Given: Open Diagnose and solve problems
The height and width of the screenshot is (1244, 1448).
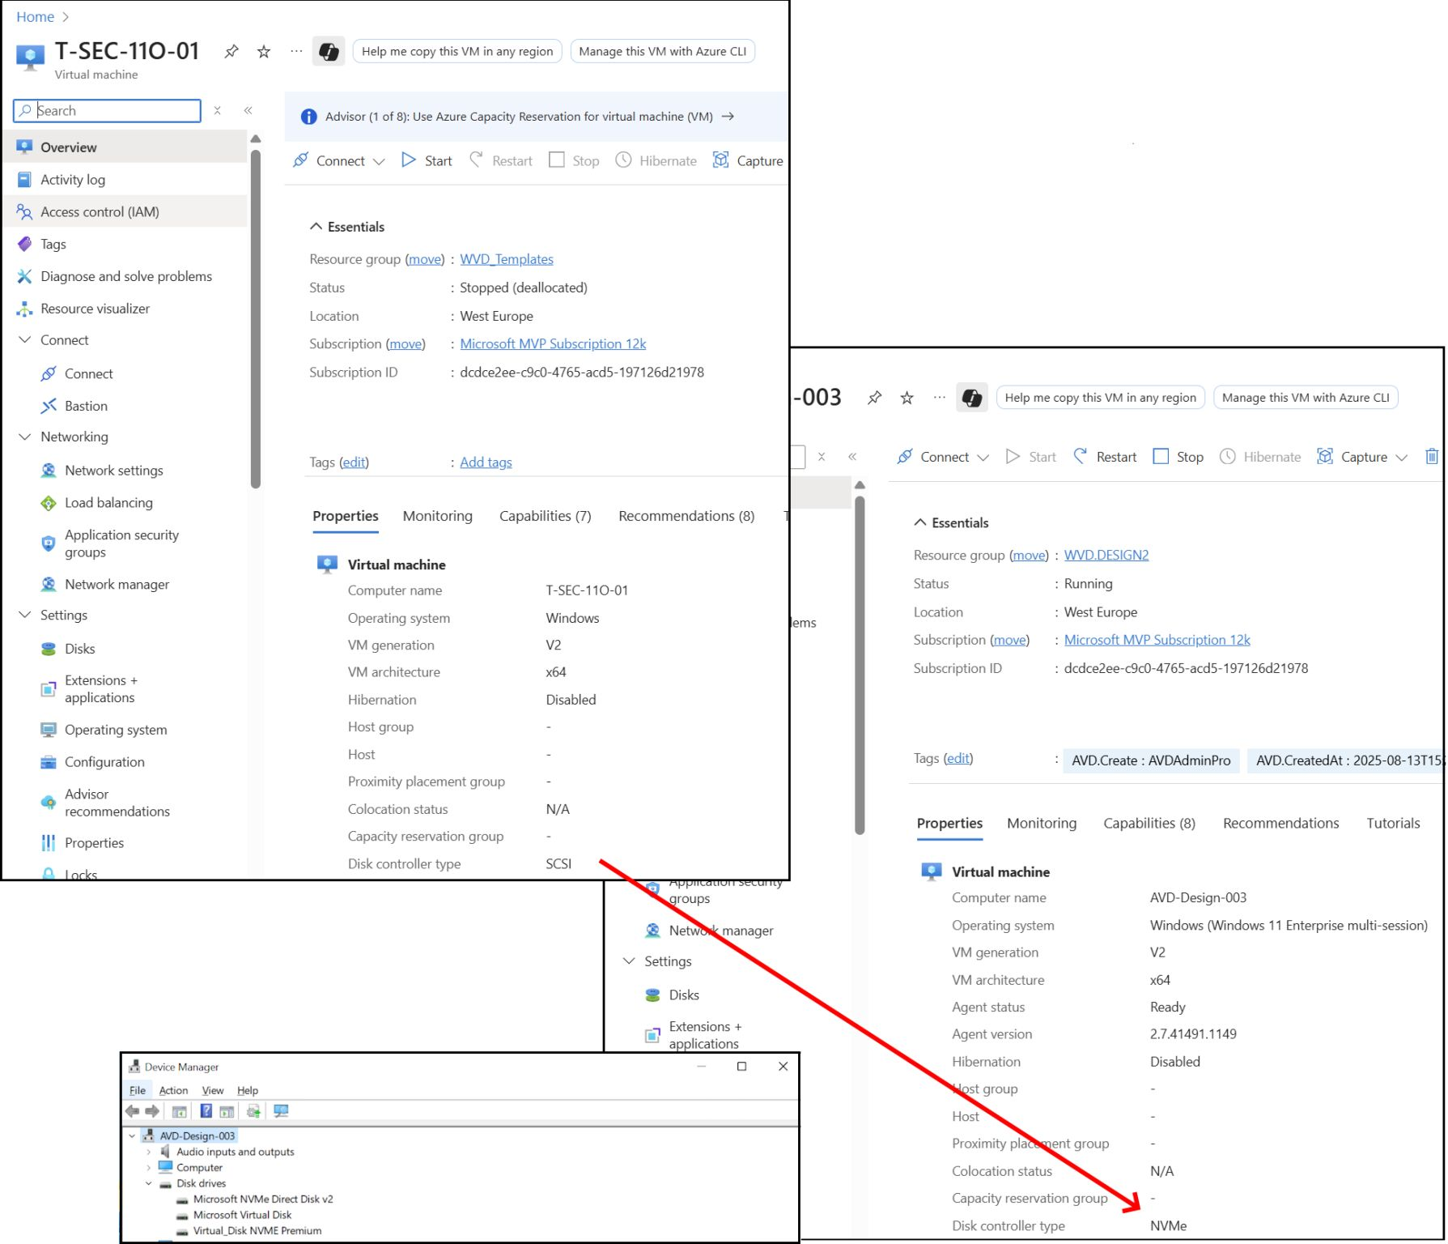Looking at the screenshot, I should coord(126,277).
